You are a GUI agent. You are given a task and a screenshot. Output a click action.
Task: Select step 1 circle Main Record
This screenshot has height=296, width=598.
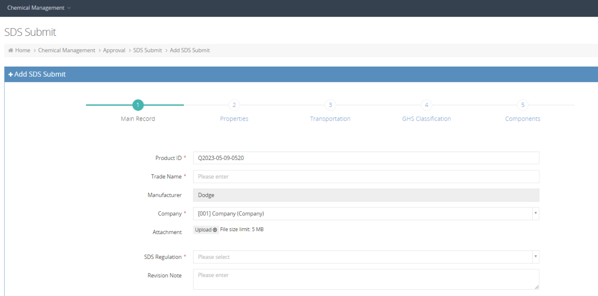138,105
